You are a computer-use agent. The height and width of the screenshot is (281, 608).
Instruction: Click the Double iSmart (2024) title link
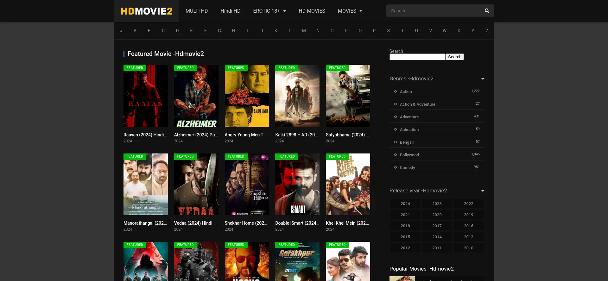point(297,223)
